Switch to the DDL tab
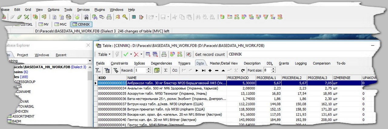The image size is (388, 129). click(269, 63)
